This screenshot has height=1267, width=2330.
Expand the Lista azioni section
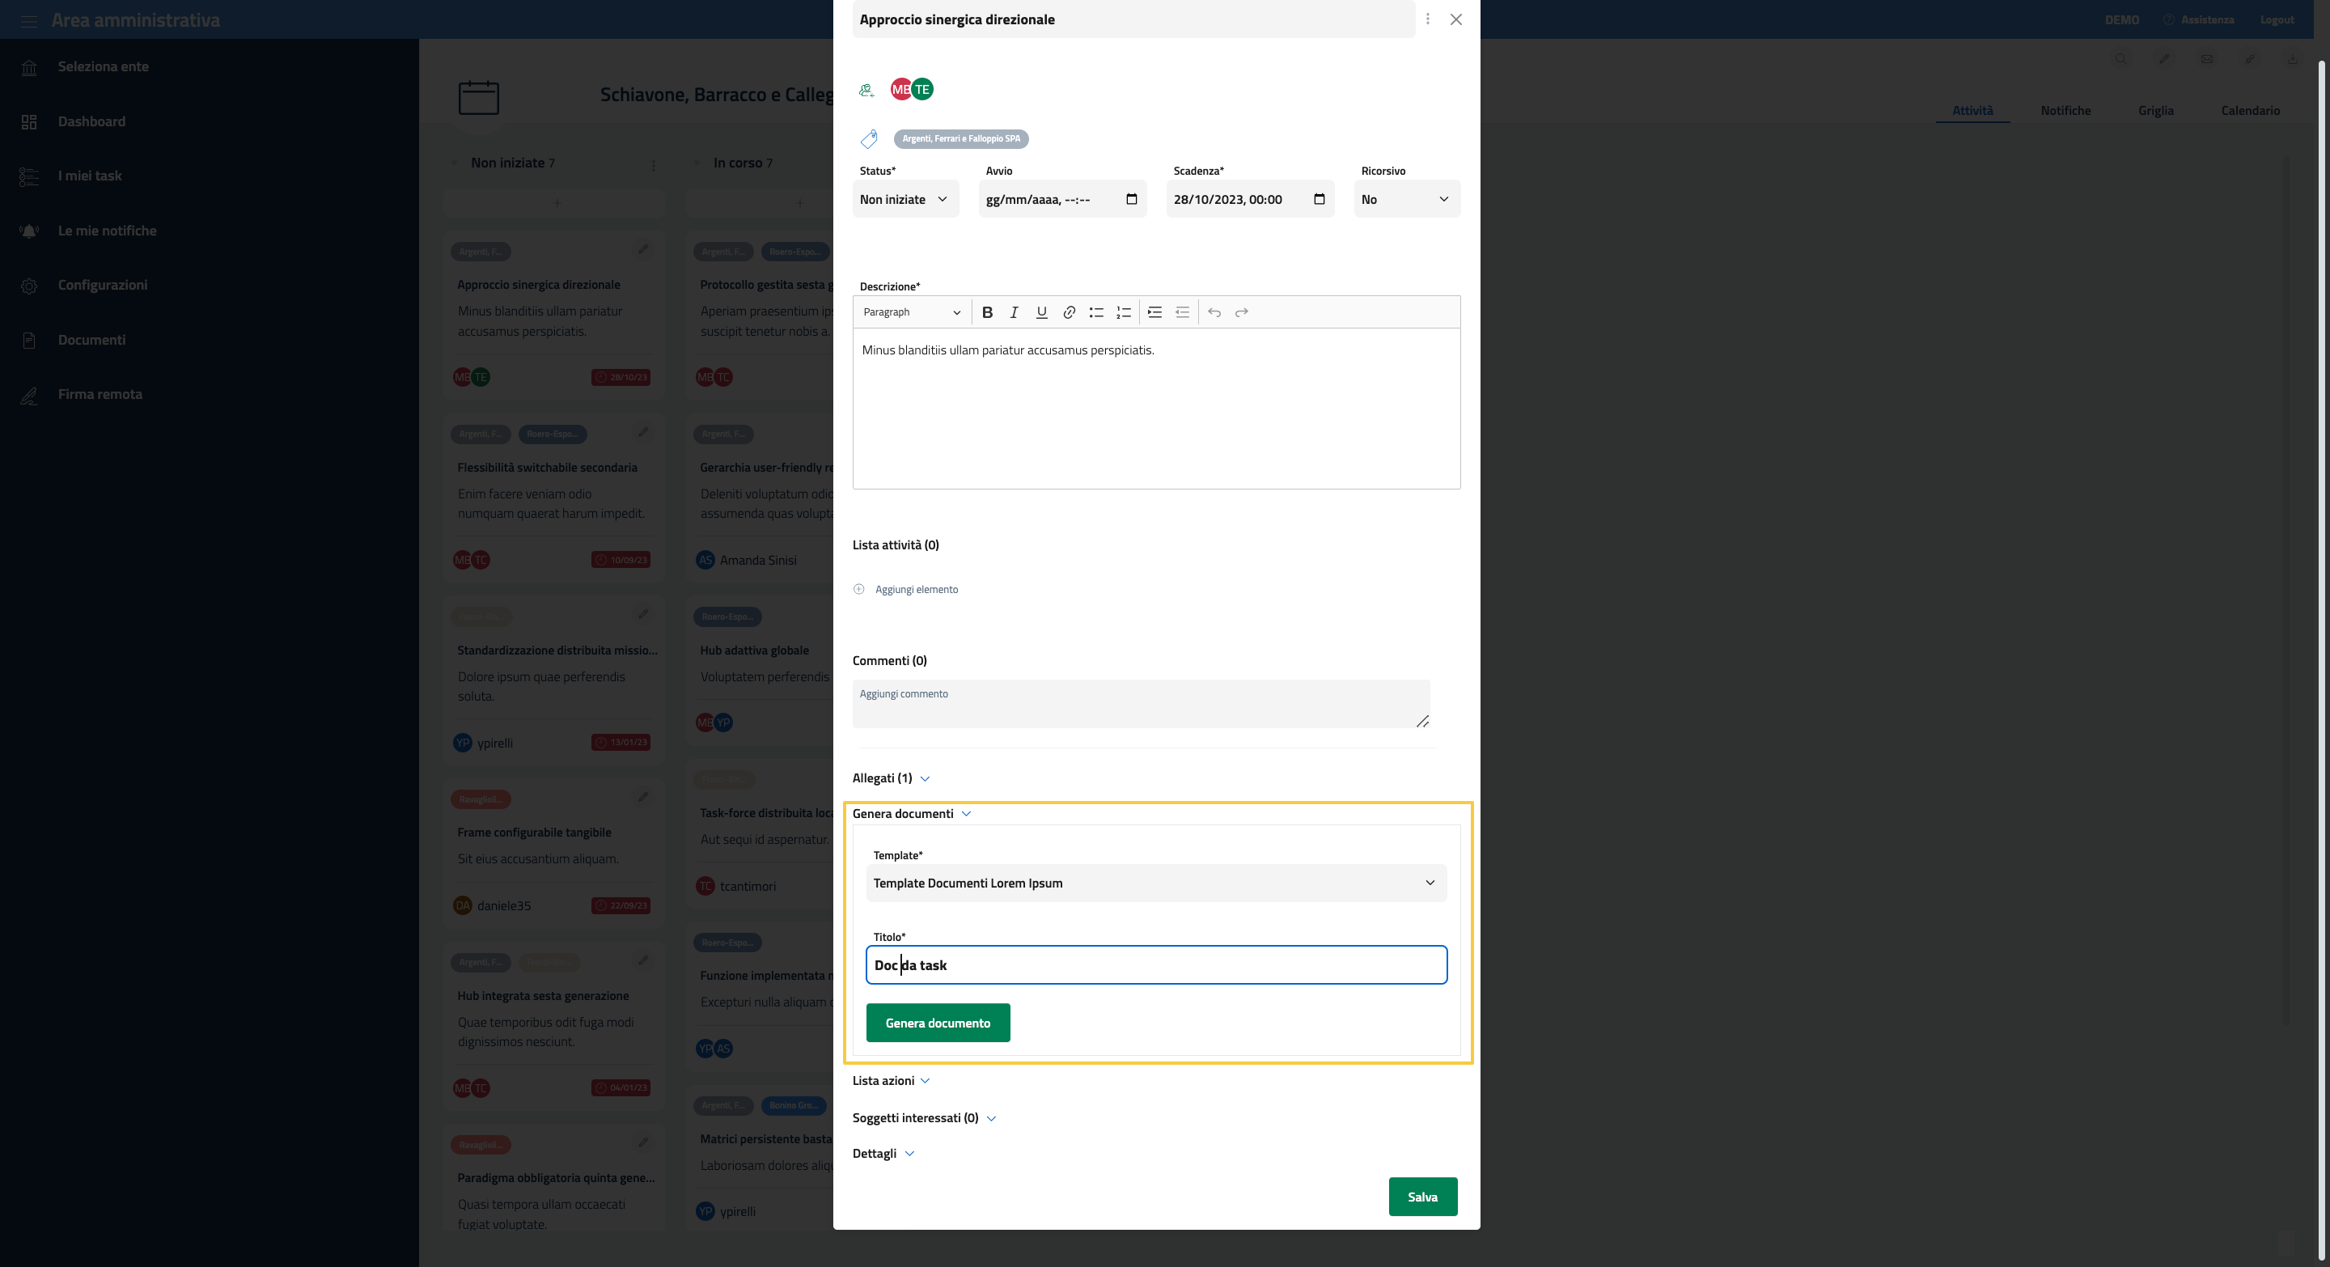tap(890, 1081)
